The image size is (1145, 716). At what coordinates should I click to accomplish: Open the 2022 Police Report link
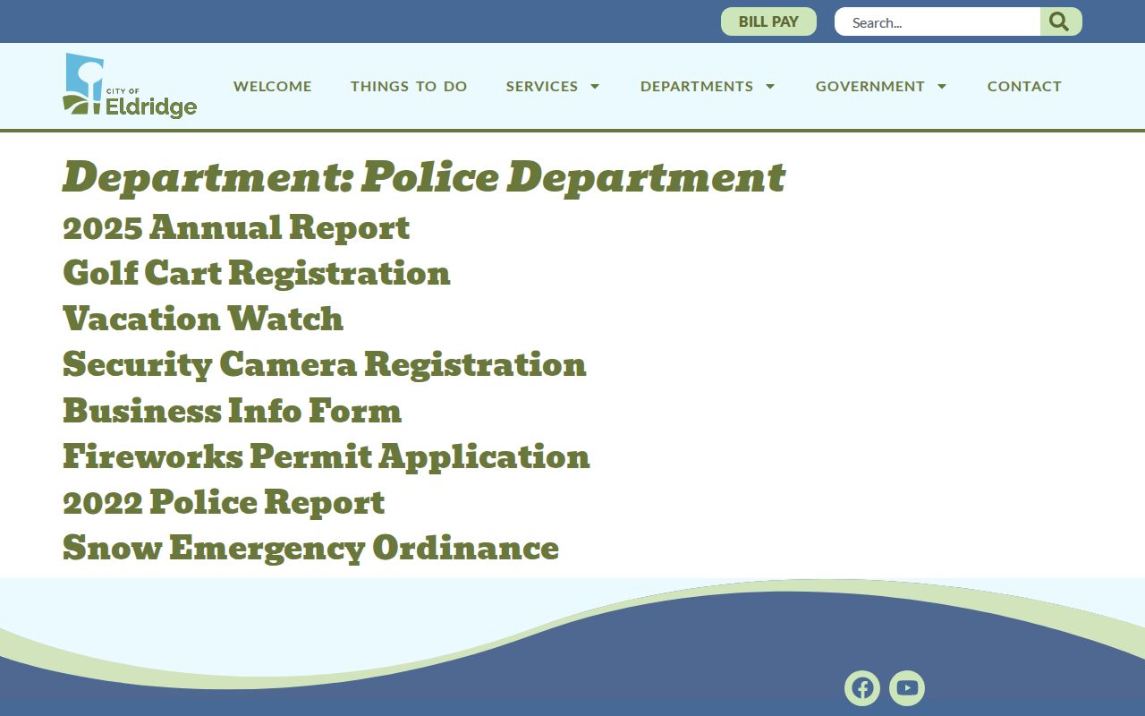224,502
